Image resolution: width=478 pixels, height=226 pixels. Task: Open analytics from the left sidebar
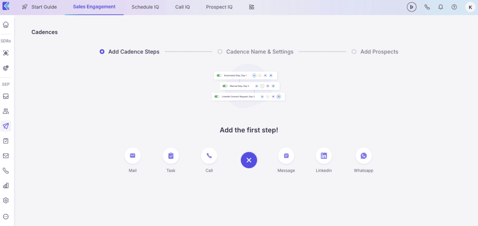(6, 185)
